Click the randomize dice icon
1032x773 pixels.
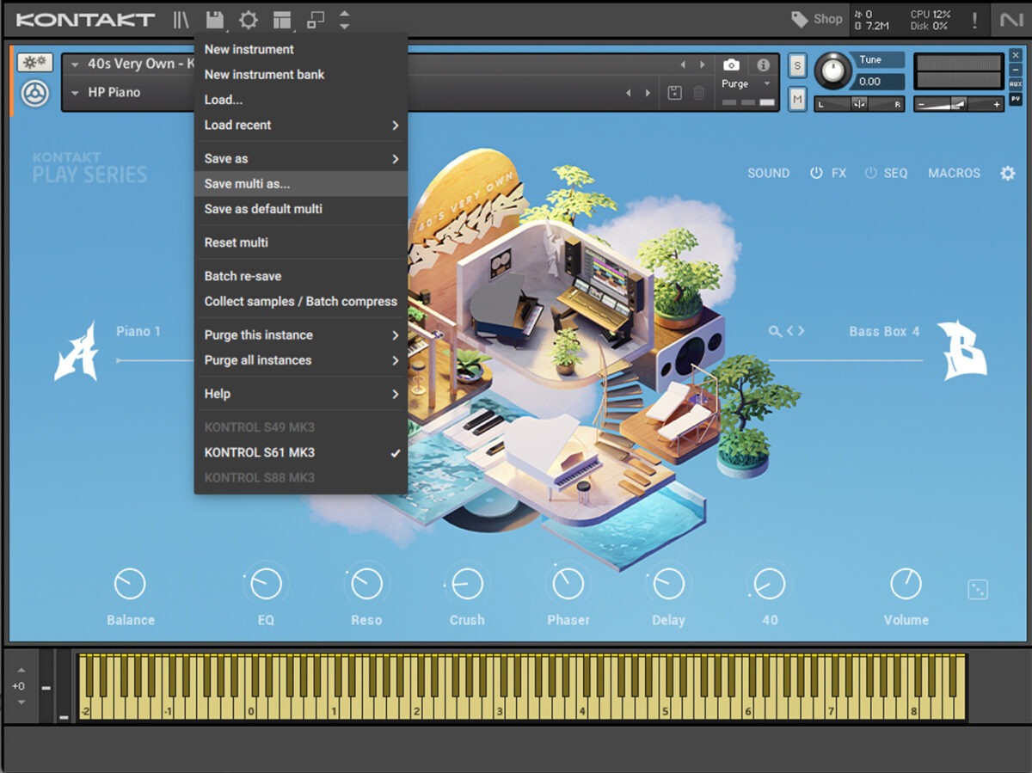(978, 589)
